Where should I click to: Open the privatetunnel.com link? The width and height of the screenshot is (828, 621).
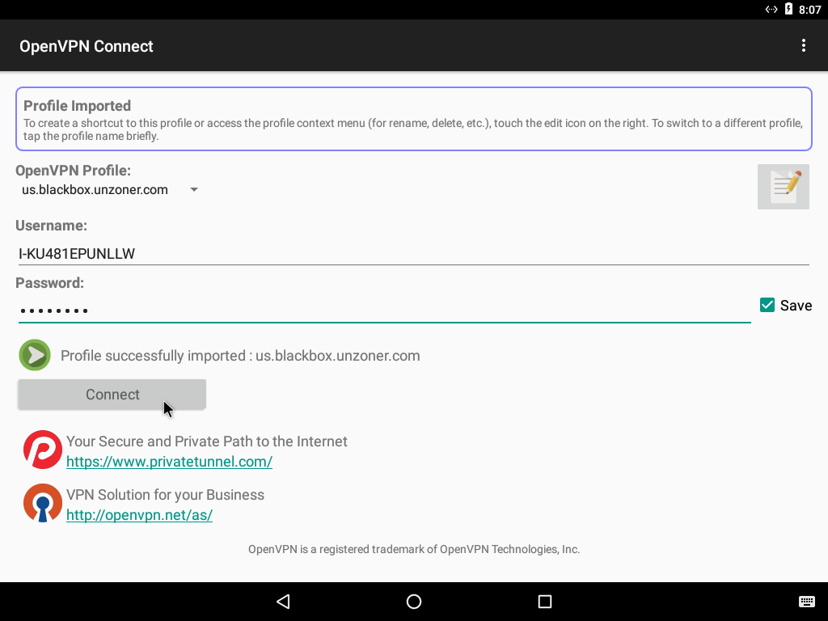(x=170, y=462)
